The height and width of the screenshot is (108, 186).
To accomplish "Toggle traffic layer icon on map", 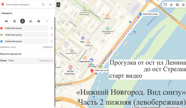I will [165, 5].
